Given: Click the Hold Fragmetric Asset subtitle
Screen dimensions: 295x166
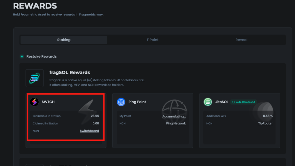Looking at the screenshot, I should (x=58, y=14).
